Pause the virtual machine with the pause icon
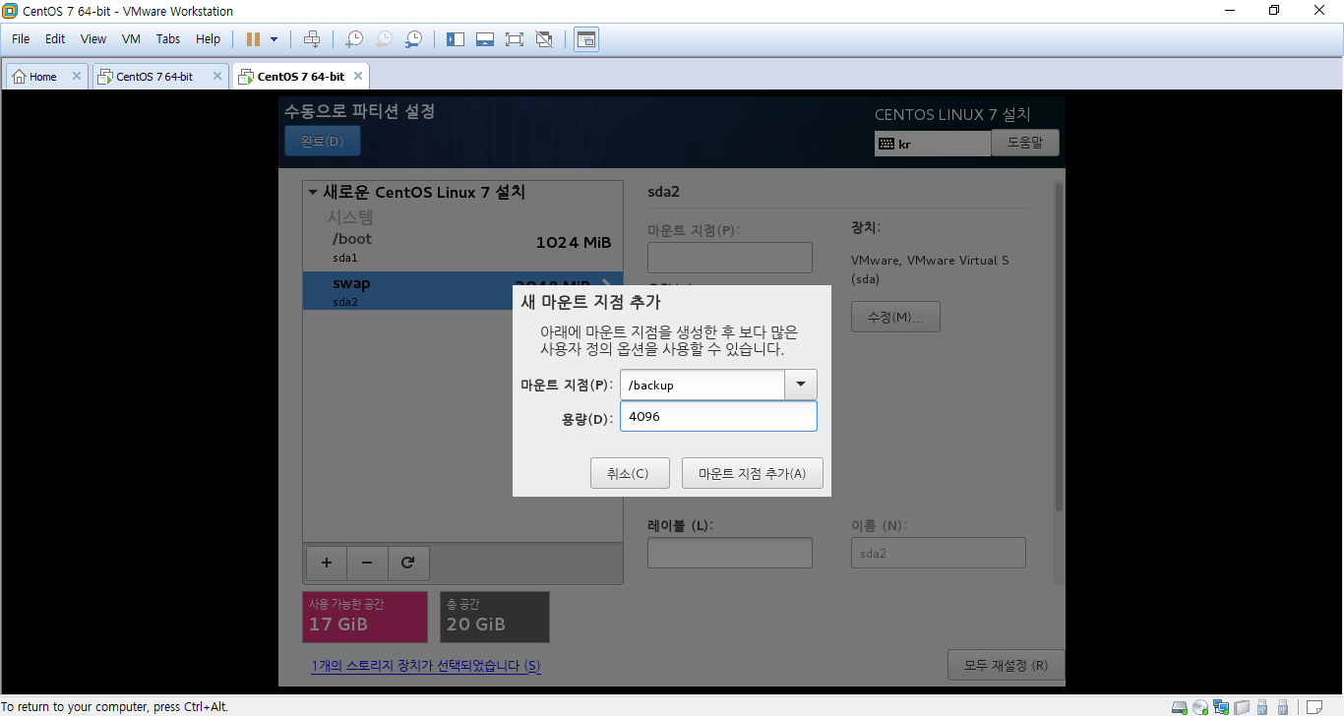The height and width of the screenshot is (716, 1344). tap(253, 39)
